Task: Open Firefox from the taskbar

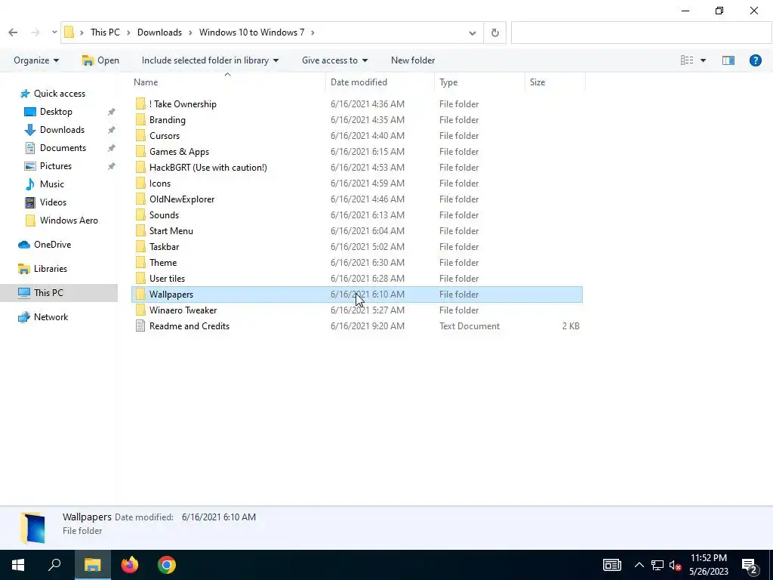Action: click(x=130, y=565)
